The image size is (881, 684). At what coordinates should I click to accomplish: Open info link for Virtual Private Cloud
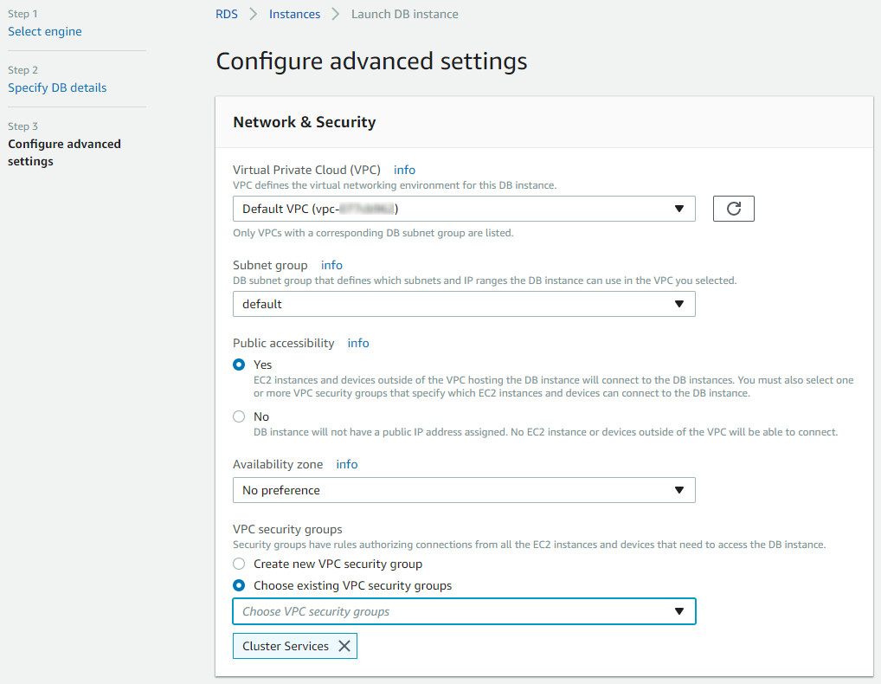405,170
